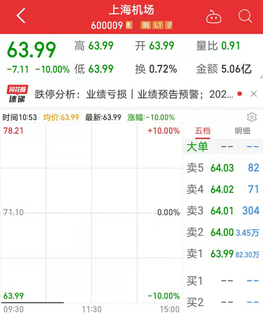Expand the quote details corner triangle
This screenshot has height=313, width=263.
point(261,77)
